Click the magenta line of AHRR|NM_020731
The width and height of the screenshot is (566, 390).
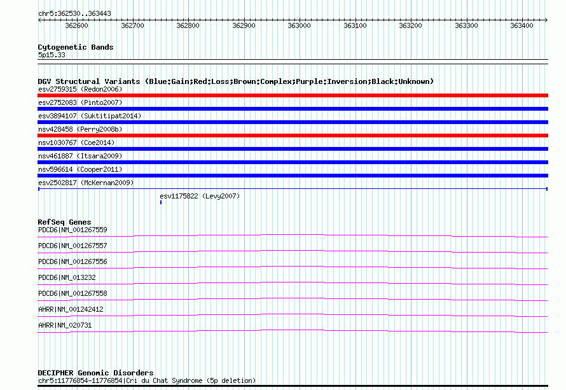tap(293, 331)
